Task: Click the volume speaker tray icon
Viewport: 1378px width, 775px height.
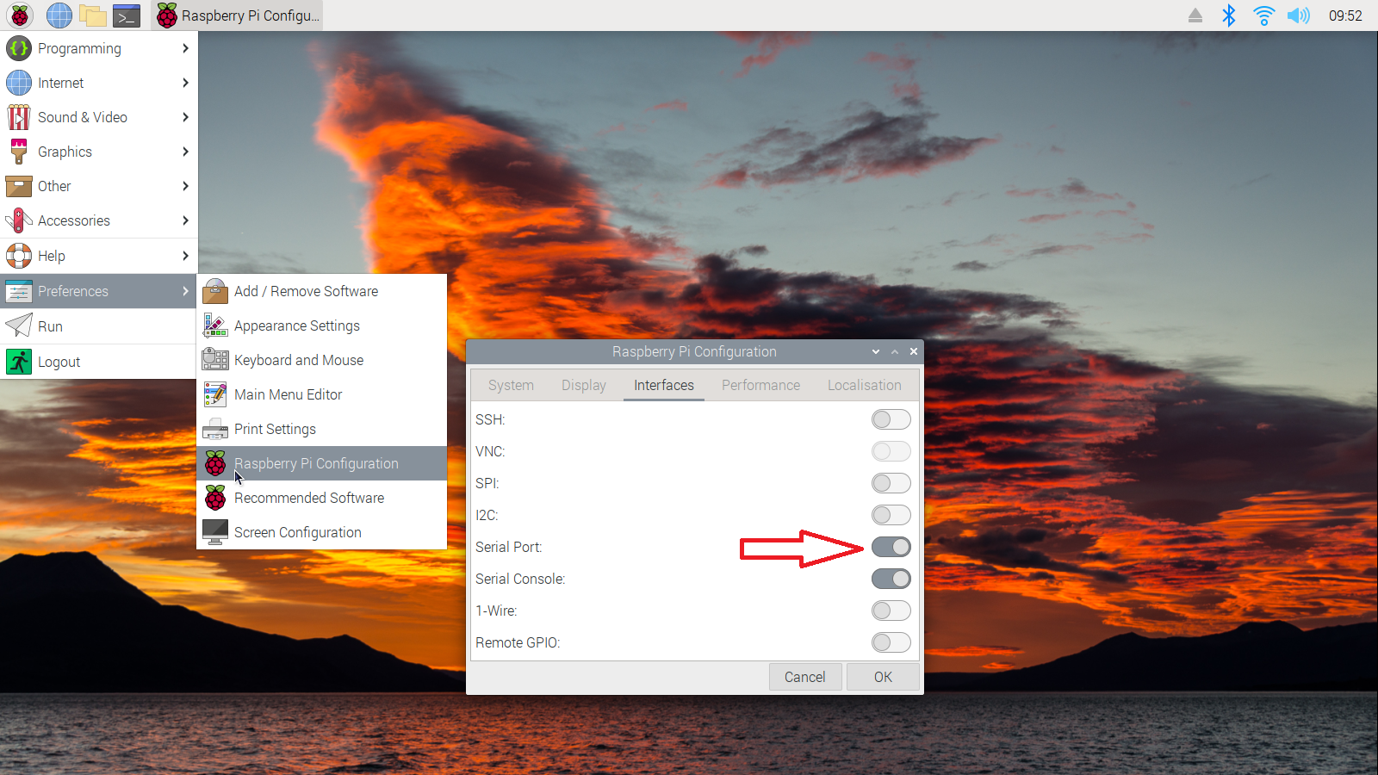Action: pos(1299,15)
